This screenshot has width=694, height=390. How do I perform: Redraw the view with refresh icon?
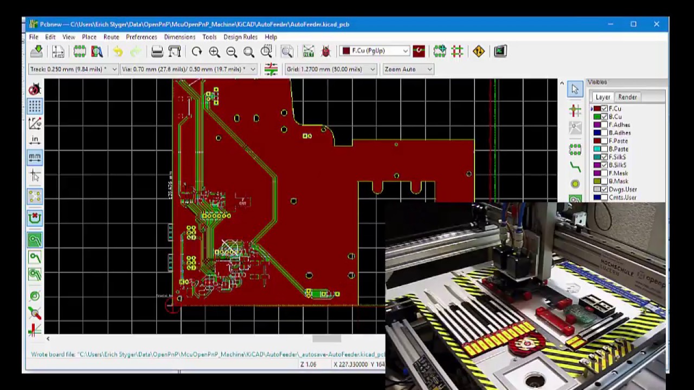(197, 51)
